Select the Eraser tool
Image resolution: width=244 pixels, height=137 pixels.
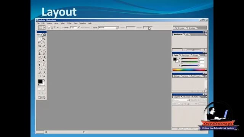pyautogui.click(x=40, y=57)
